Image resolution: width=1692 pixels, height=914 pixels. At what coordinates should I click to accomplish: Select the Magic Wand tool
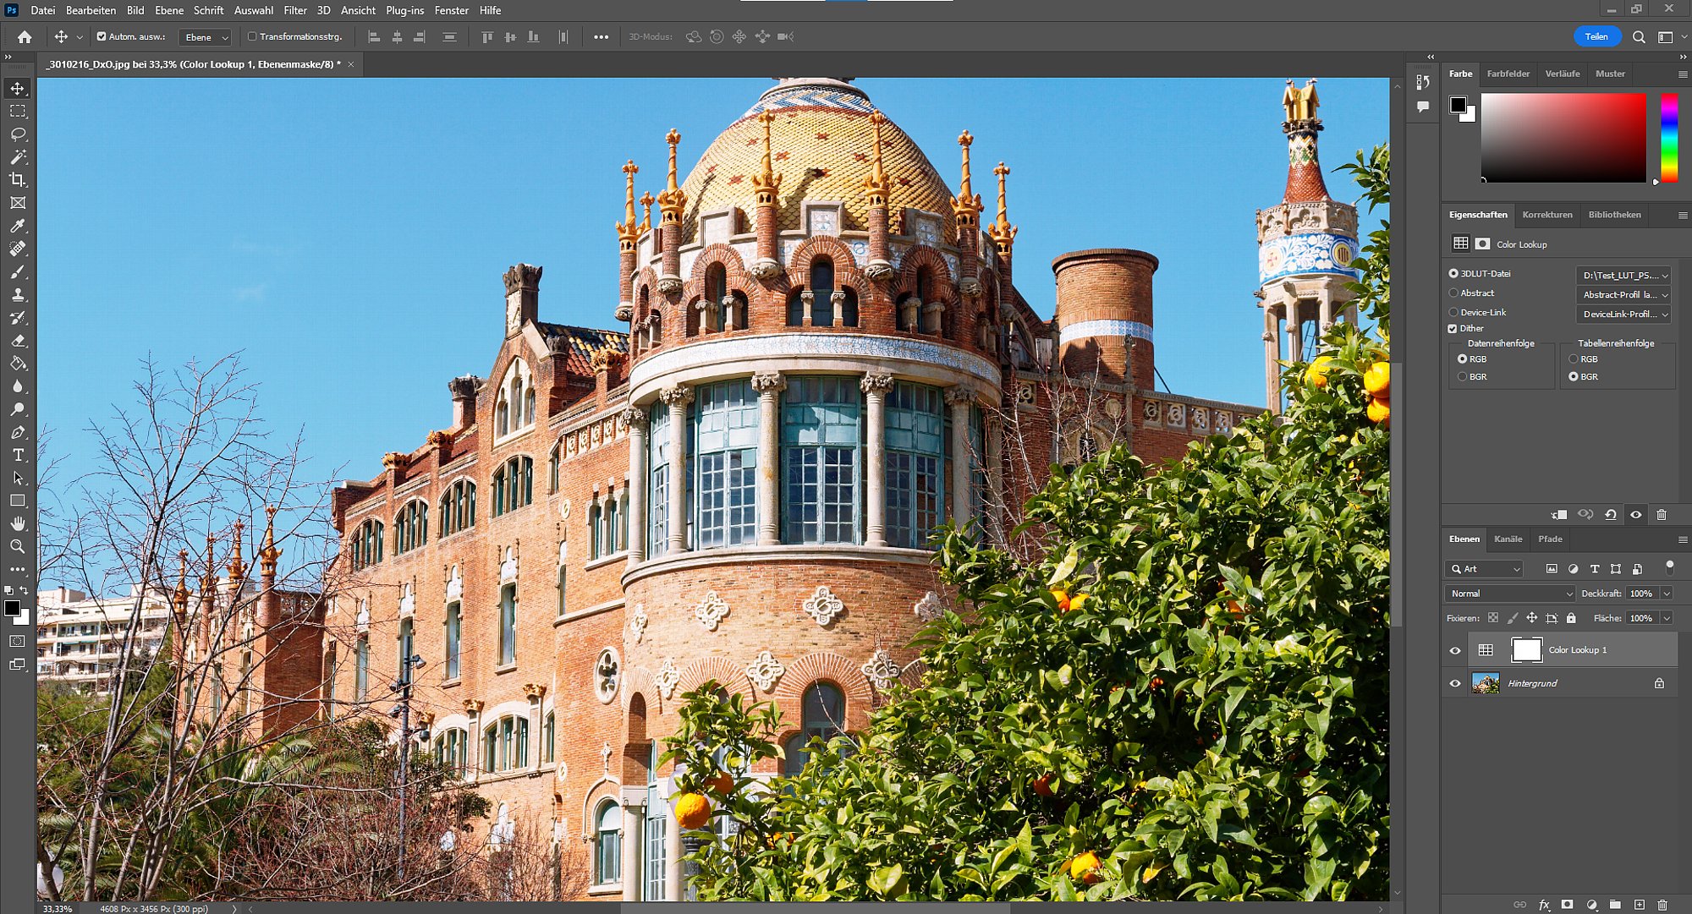click(x=18, y=157)
